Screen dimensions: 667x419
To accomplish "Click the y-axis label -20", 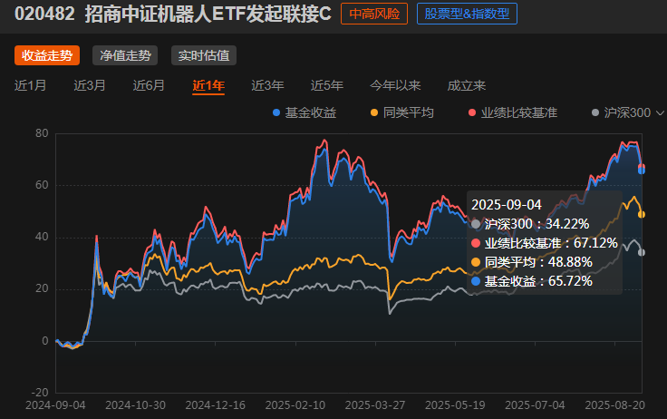I will 40,392.
